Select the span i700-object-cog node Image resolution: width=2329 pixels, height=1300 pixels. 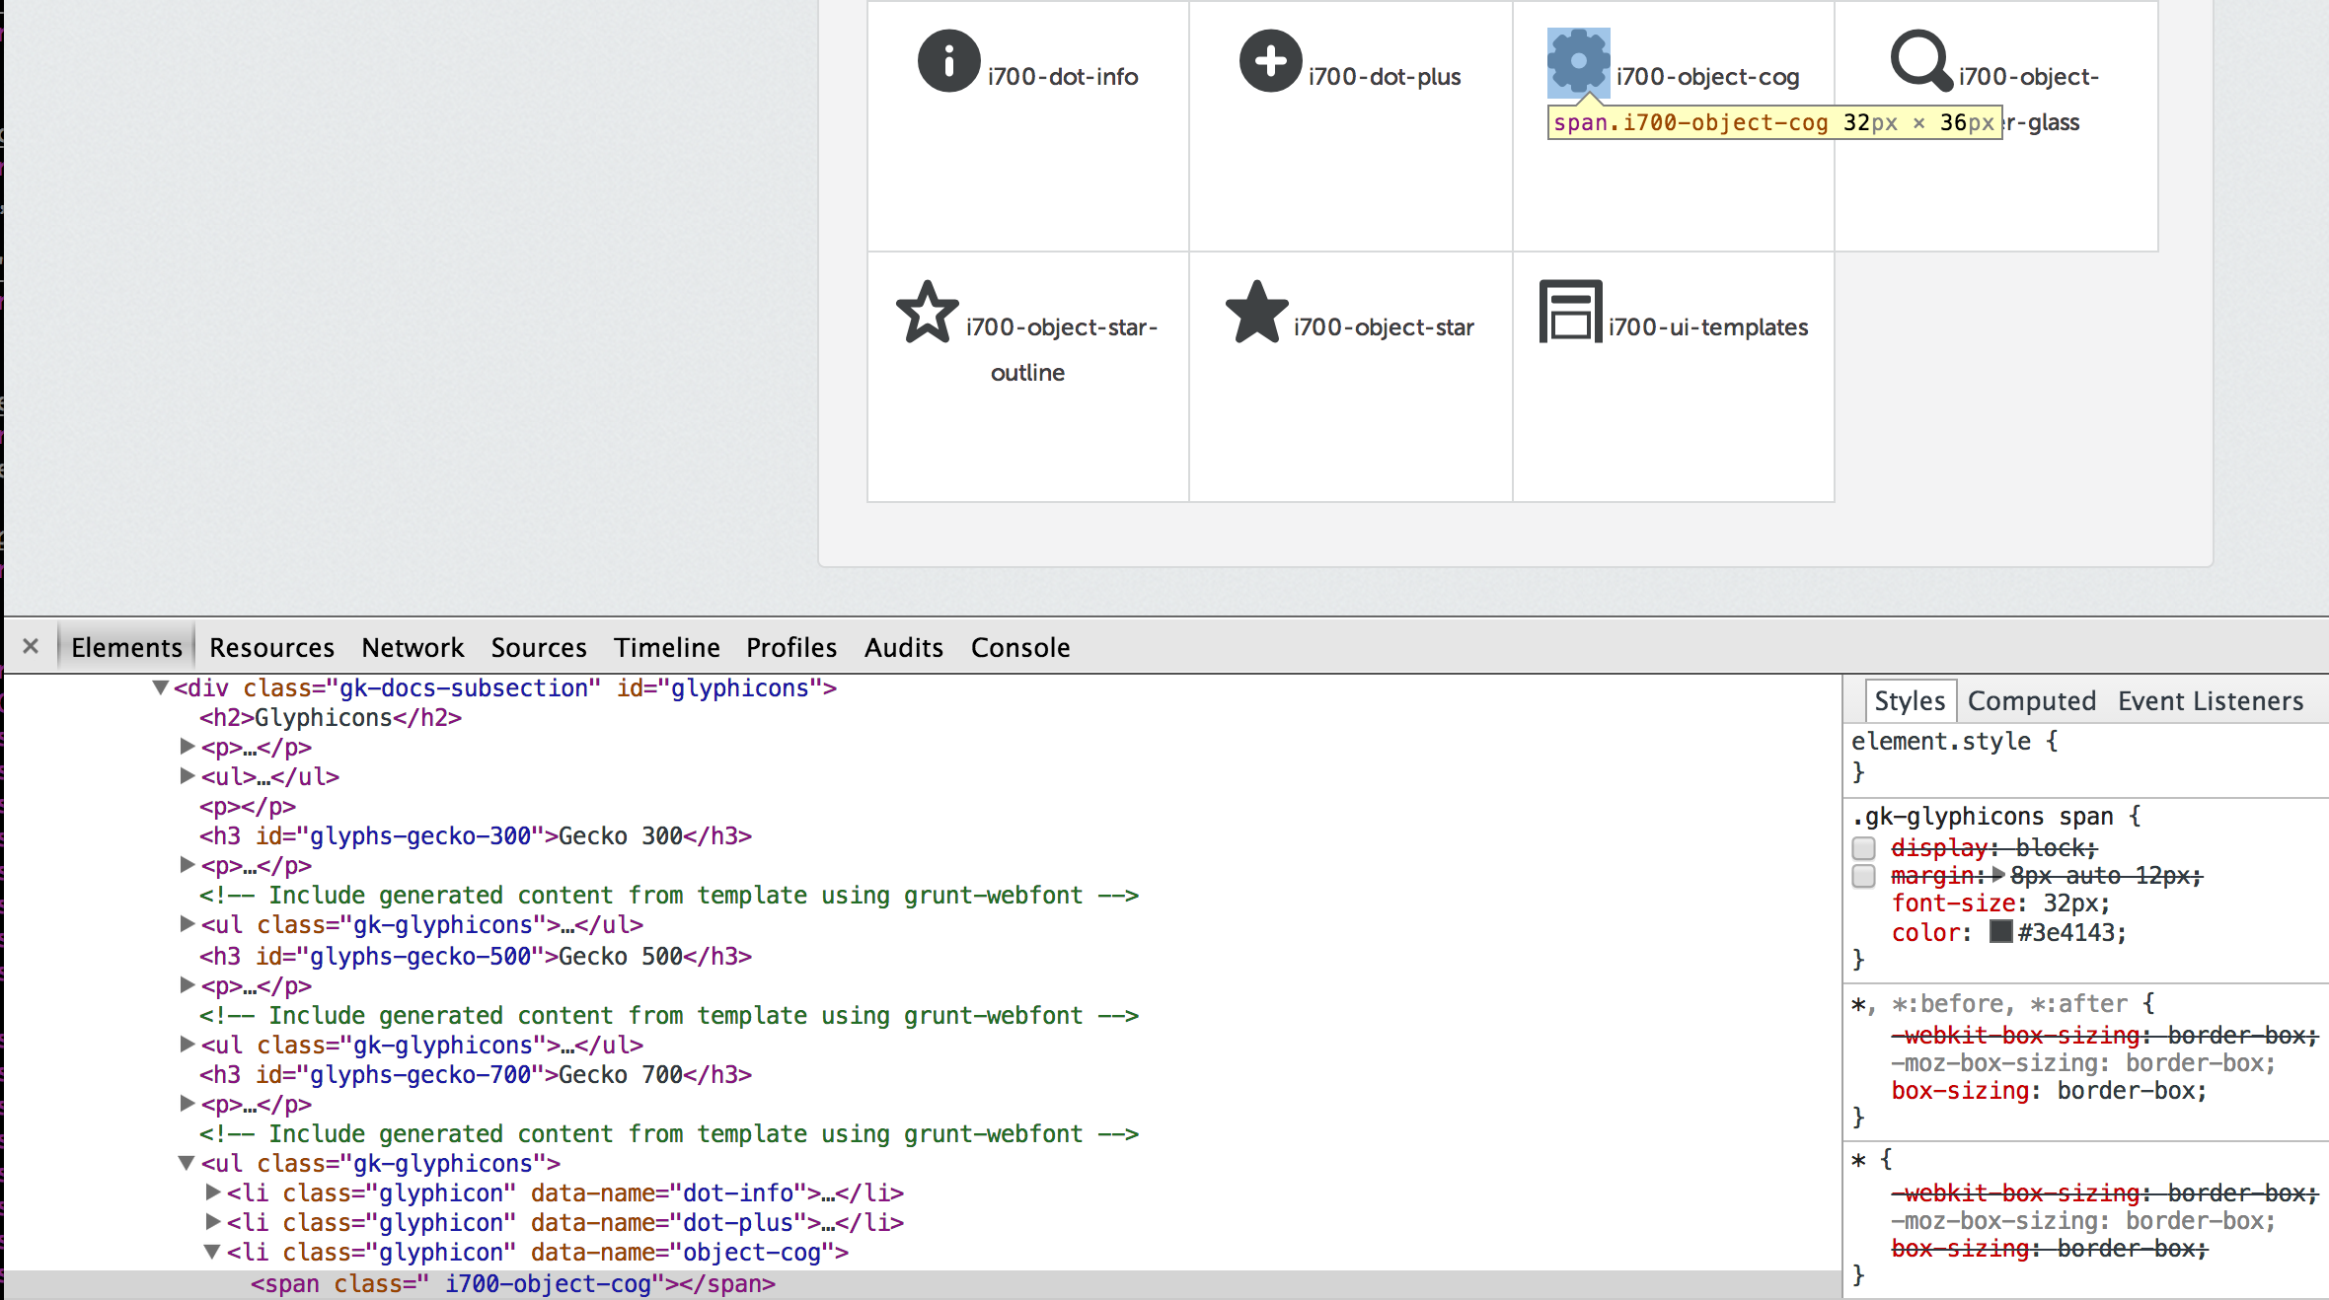coord(513,1284)
